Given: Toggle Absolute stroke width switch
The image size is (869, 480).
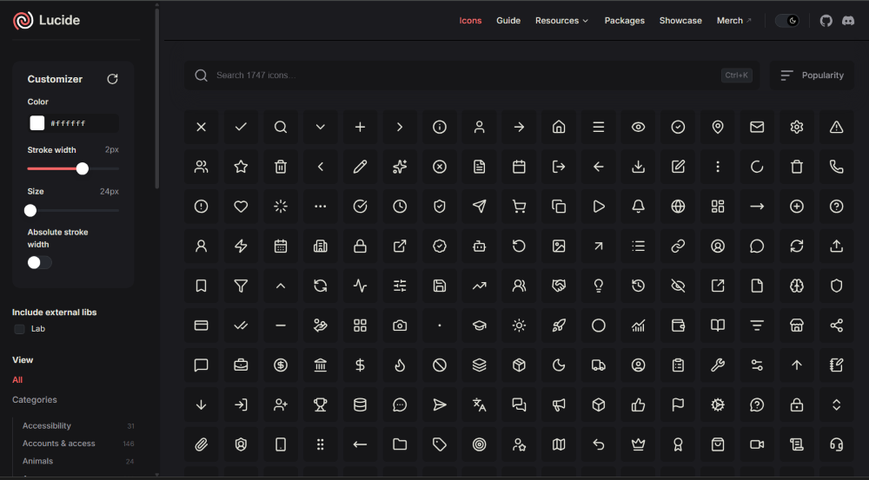Looking at the screenshot, I should [x=39, y=262].
